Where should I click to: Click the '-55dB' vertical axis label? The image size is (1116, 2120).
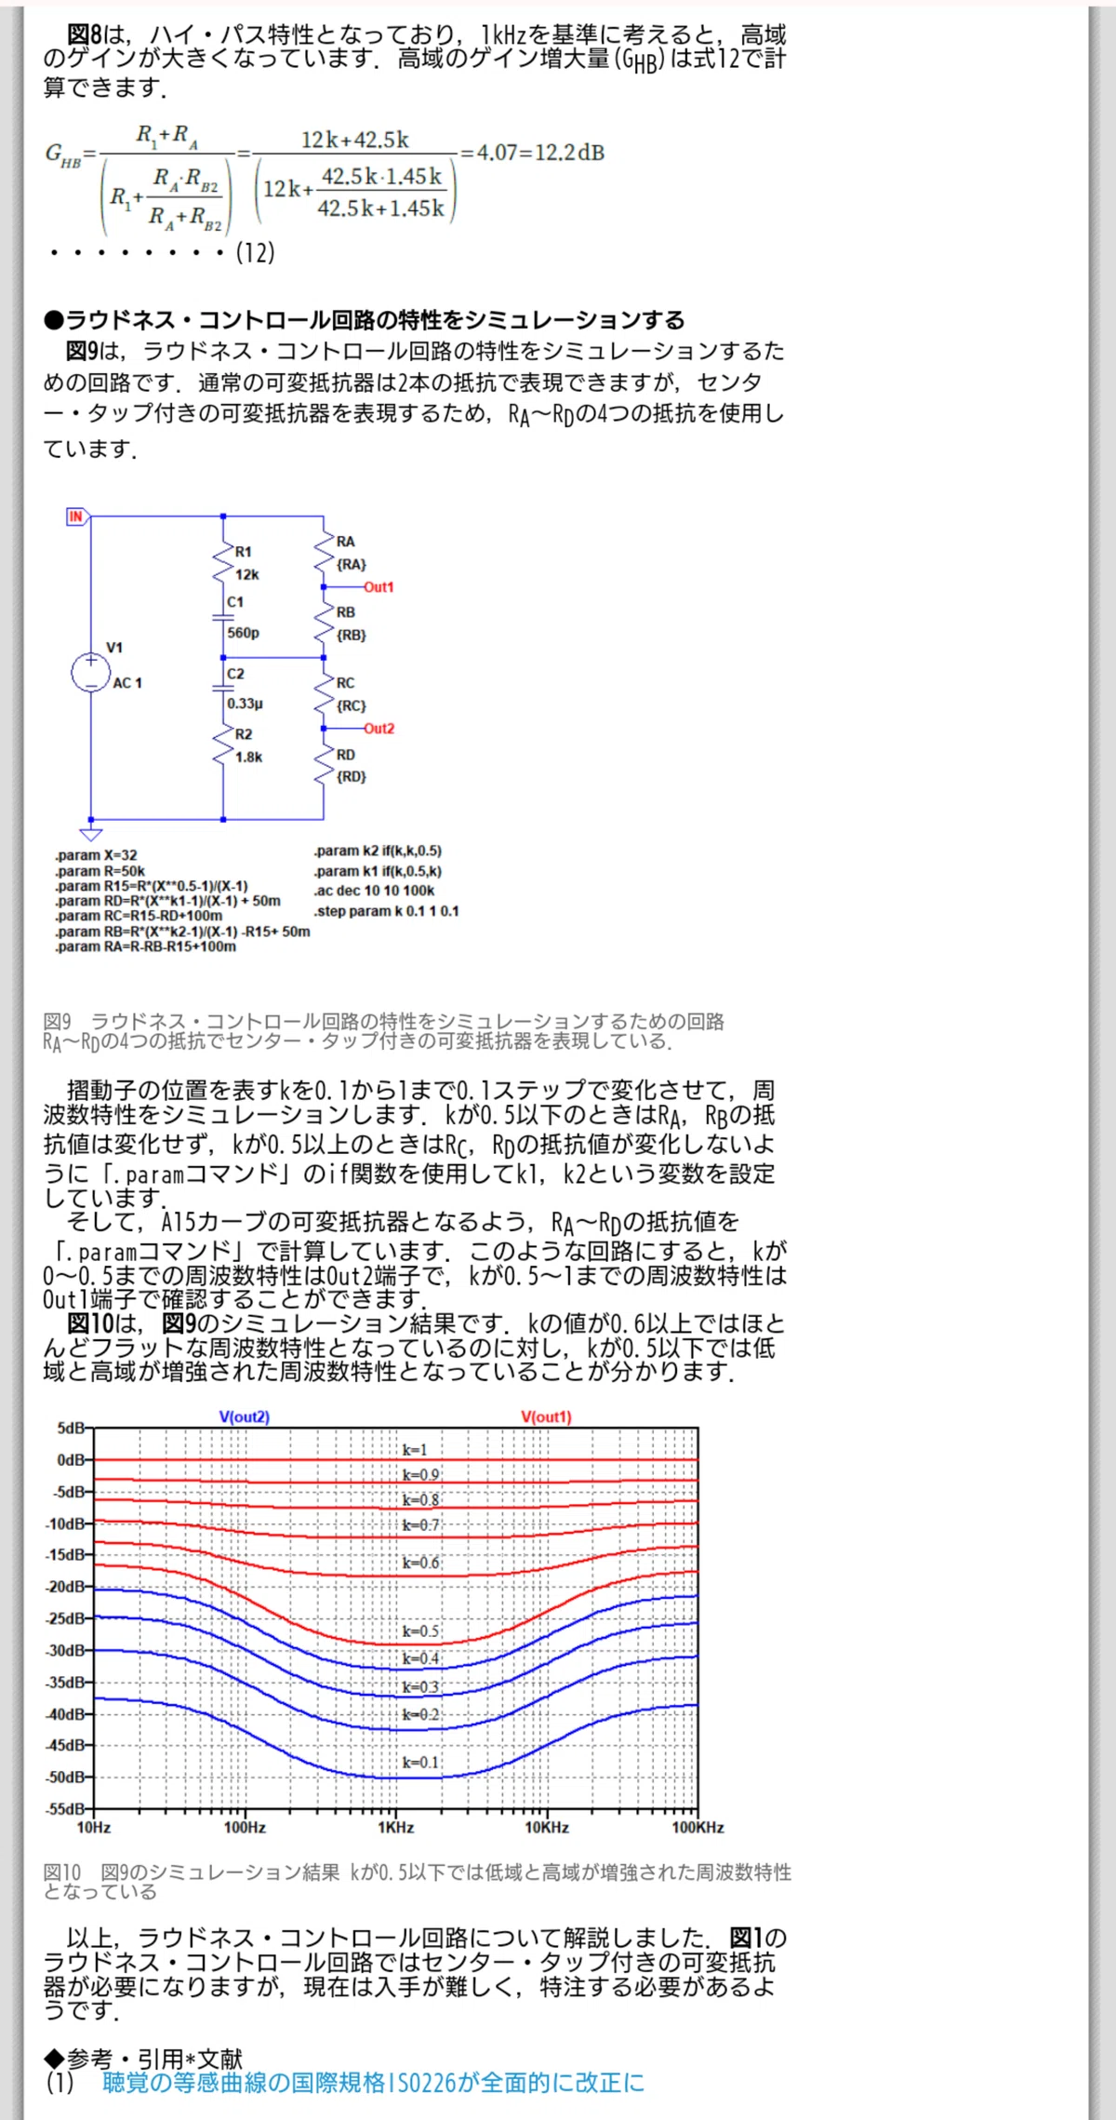pos(65,1810)
